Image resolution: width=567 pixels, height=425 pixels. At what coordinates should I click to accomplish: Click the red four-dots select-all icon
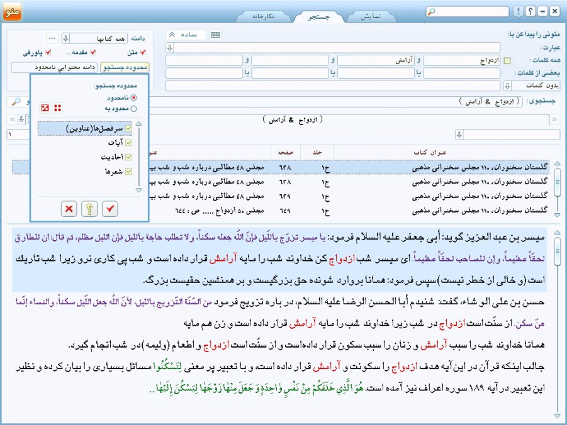click(x=57, y=108)
